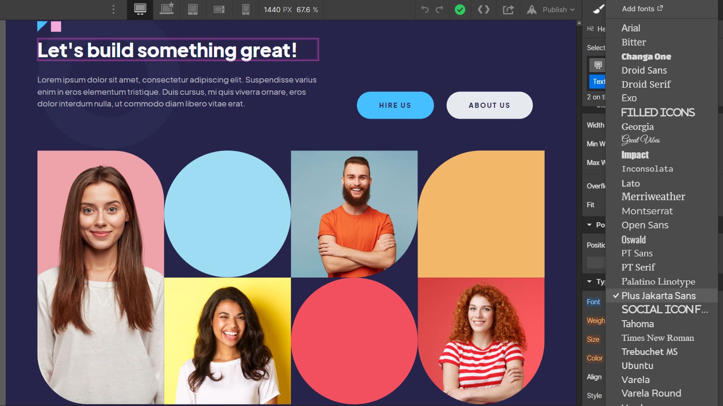Select the desktop preview mode icon
This screenshot has height=406, width=723.
(139, 9)
